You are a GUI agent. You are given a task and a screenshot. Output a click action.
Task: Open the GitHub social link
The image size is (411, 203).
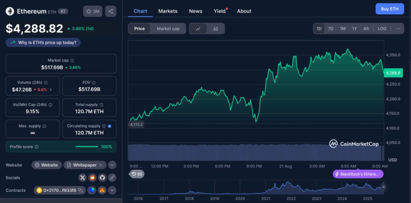(x=102, y=177)
